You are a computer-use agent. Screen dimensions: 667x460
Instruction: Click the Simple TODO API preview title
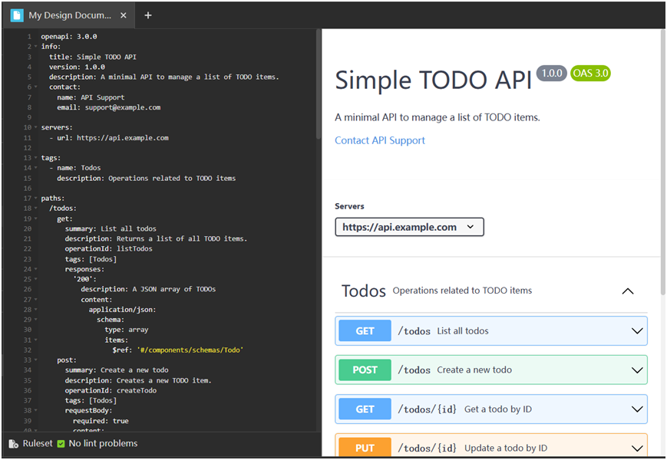(433, 80)
